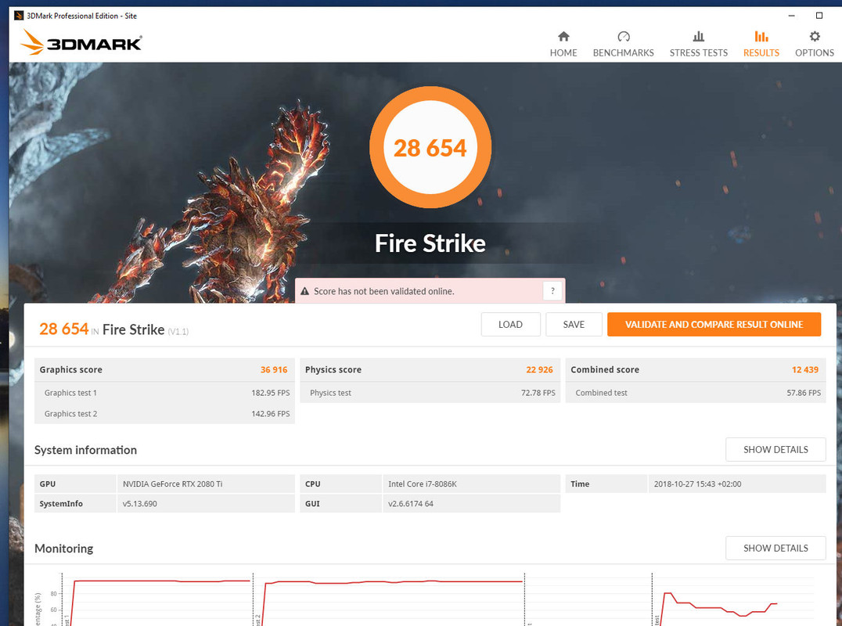Click the 28 654 score circle

point(430,148)
